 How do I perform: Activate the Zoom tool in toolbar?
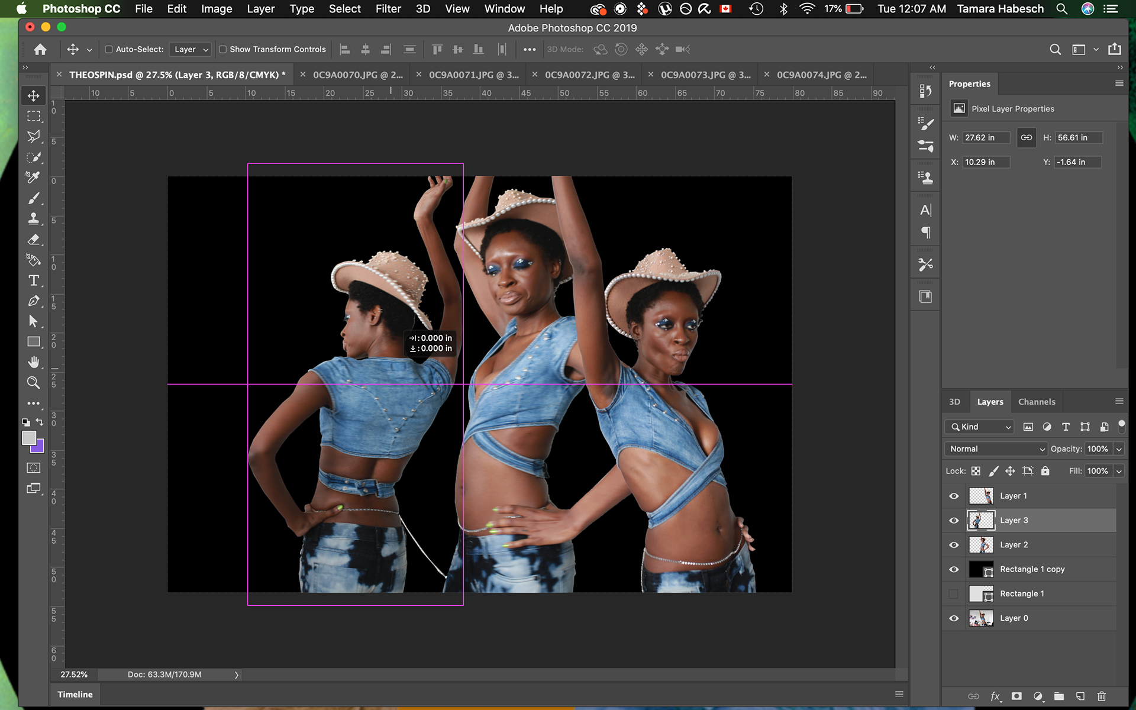coord(34,383)
